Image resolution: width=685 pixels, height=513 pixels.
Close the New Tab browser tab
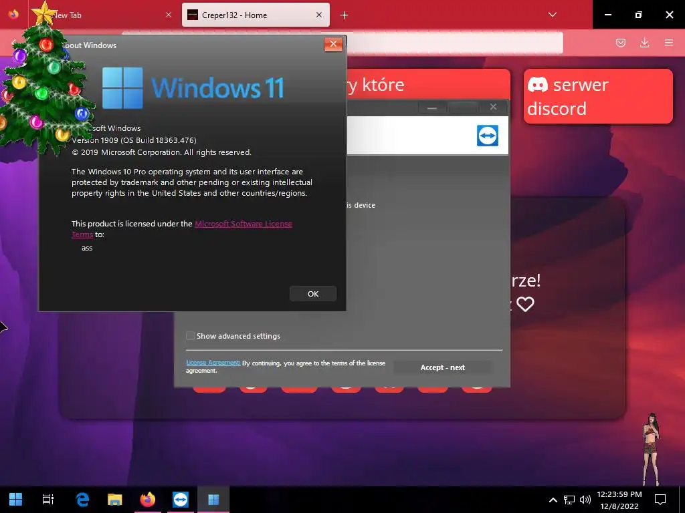169,15
